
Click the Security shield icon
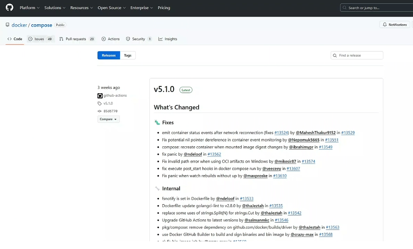coord(128,39)
